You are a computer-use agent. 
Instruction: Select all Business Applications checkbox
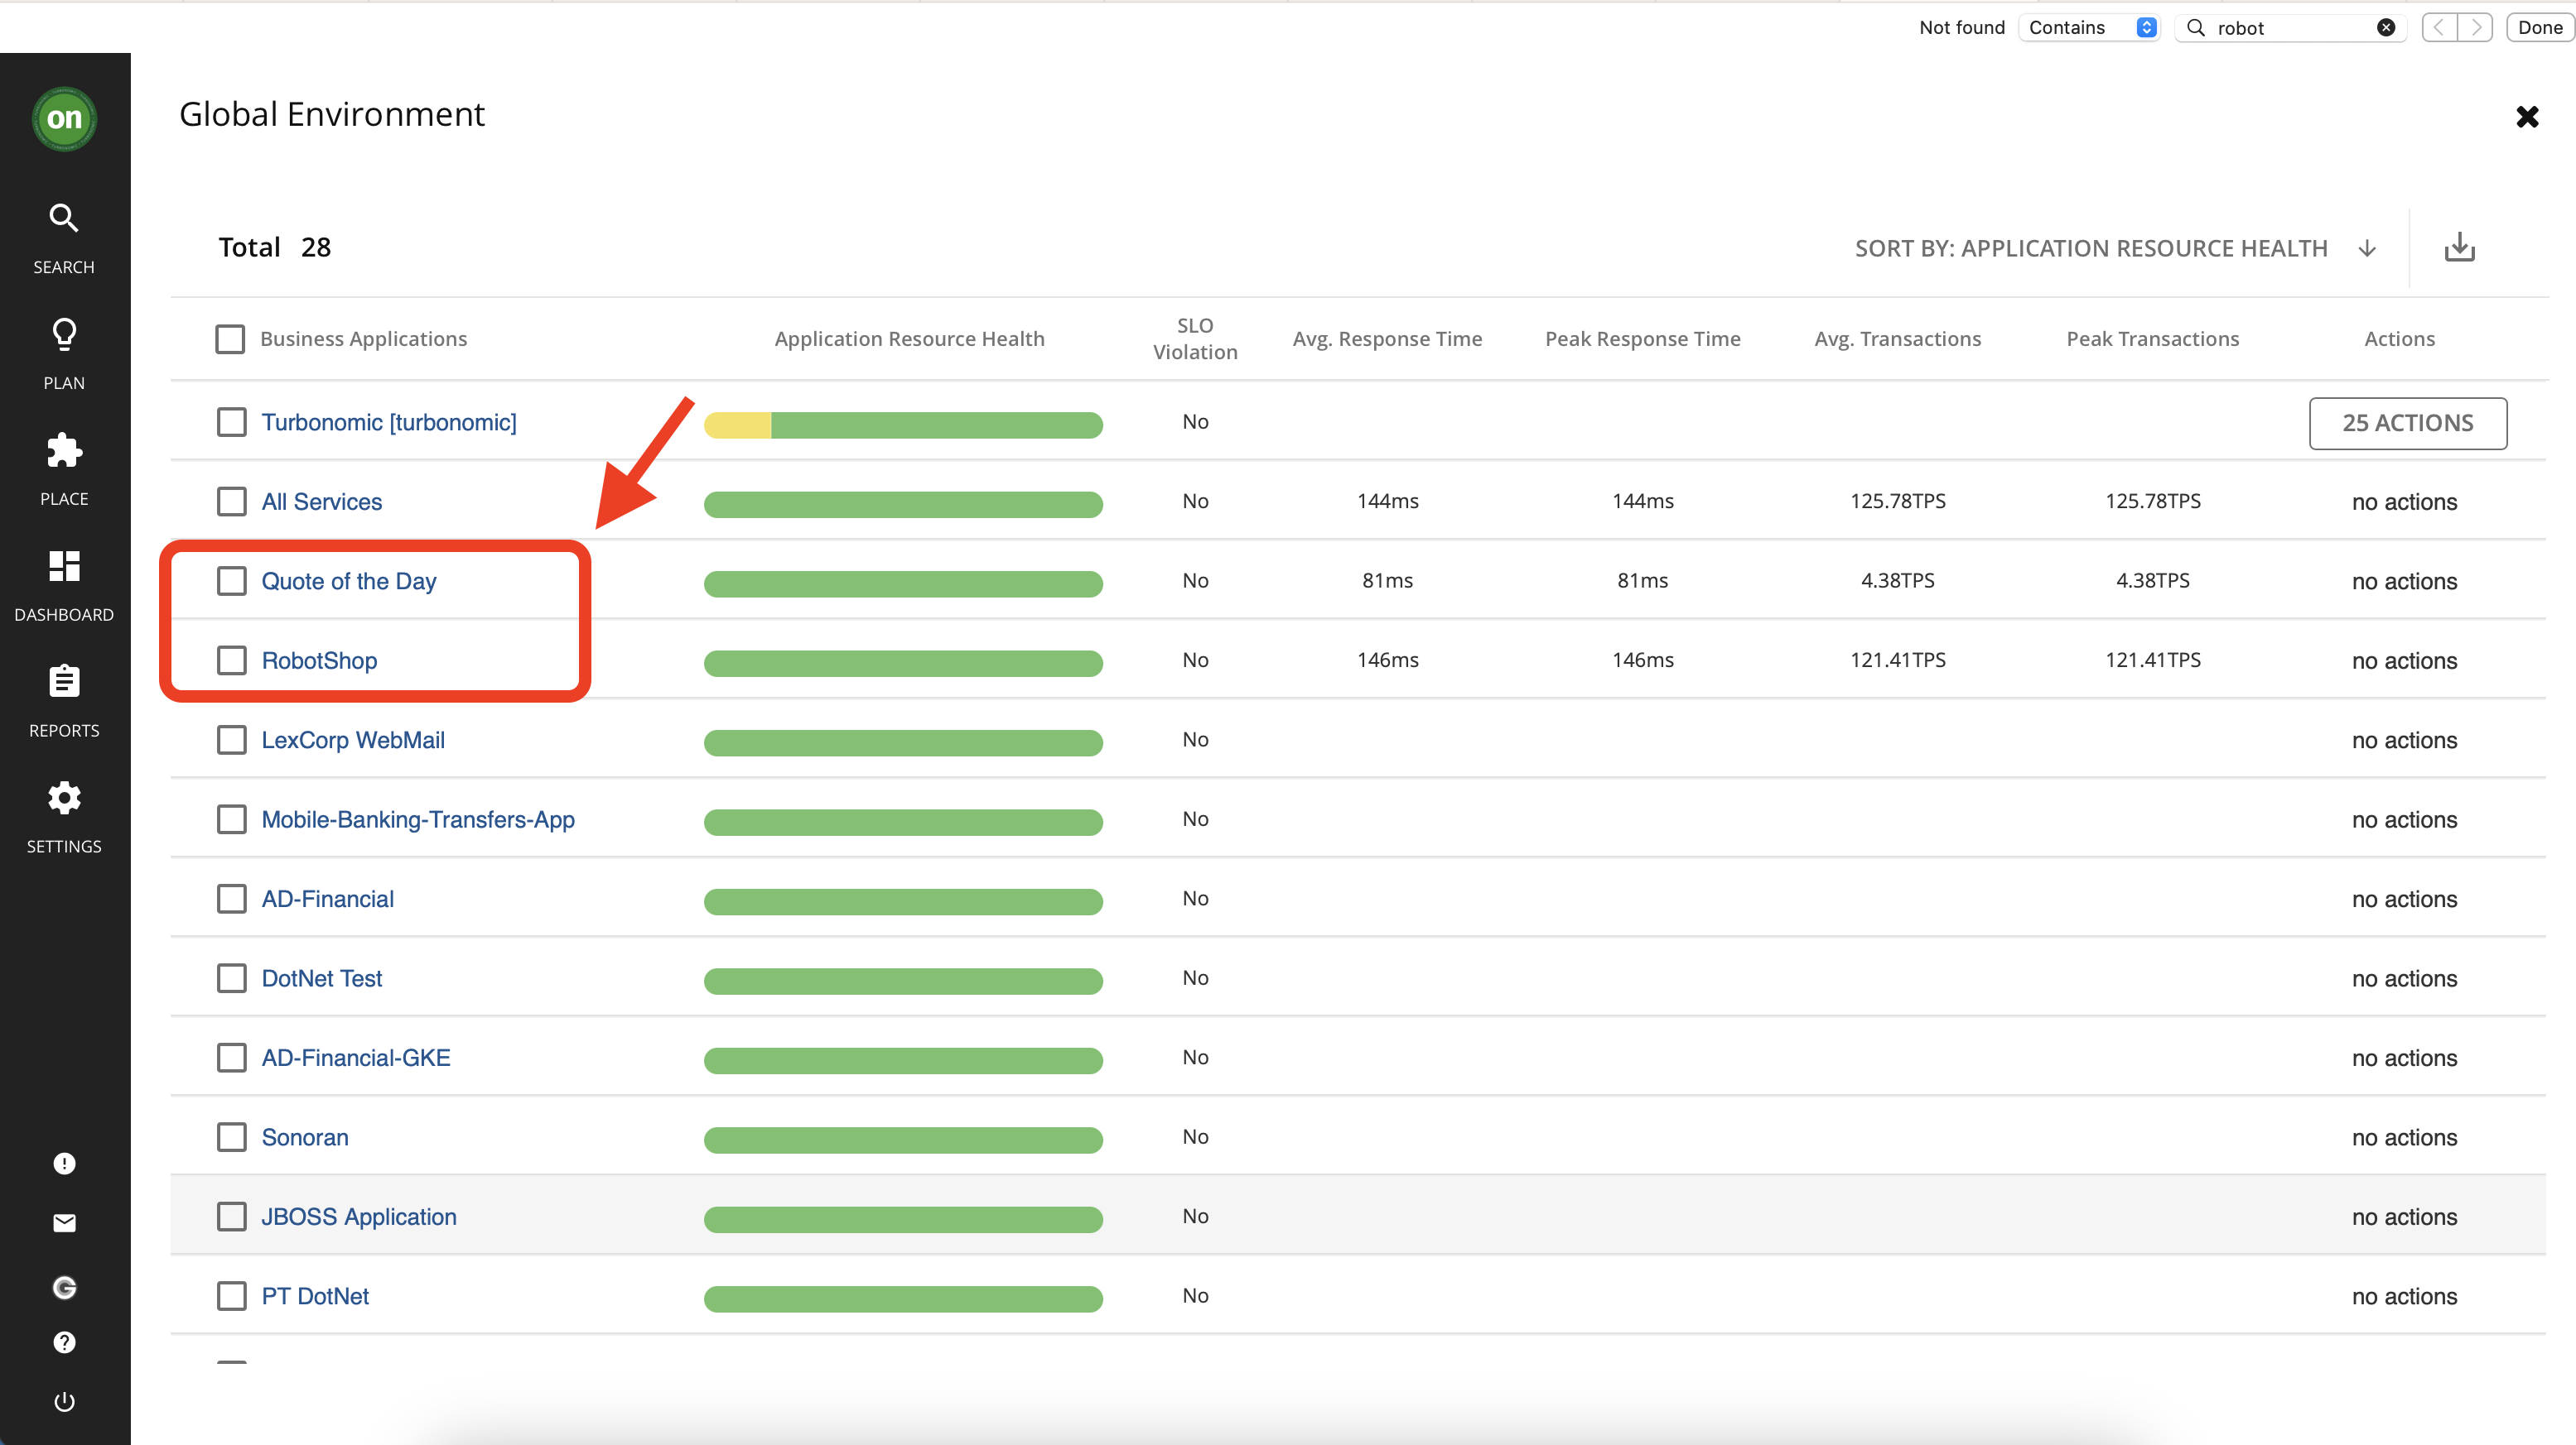[x=230, y=338]
